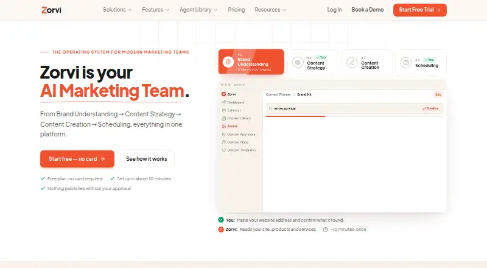
Task: Click the Assets icon in demo sidebar
Action: coord(223,126)
